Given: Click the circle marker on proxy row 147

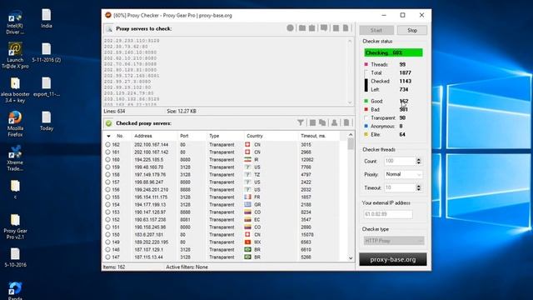Looking at the screenshot, I should pyautogui.click(x=107, y=257).
